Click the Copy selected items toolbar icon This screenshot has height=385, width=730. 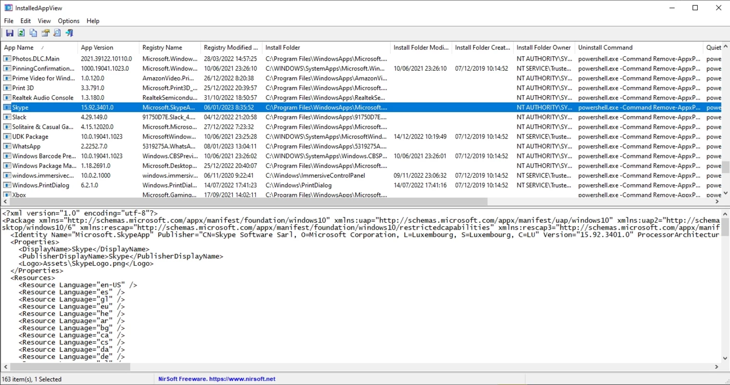pos(33,33)
